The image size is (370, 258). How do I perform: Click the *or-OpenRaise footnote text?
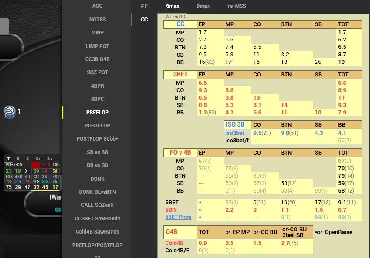(x=333, y=232)
